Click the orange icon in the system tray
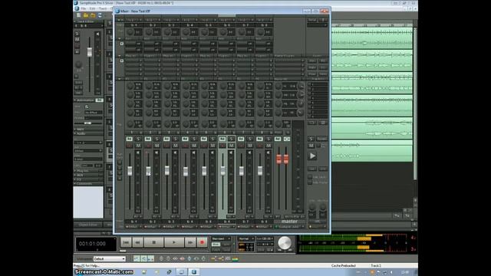 372,272
